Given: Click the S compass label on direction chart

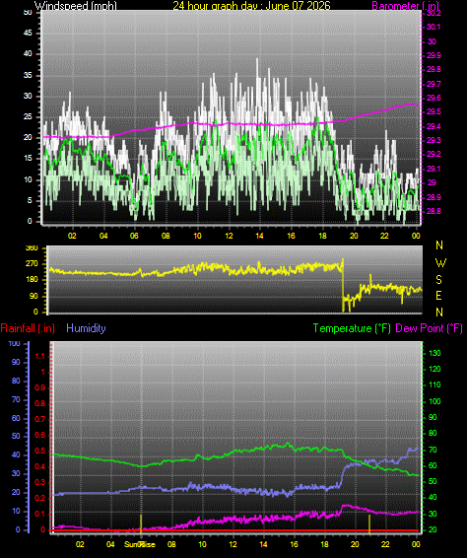Looking at the screenshot, I should coord(438,280).
